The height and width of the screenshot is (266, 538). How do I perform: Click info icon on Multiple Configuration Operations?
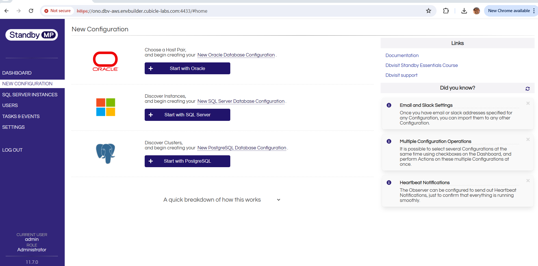(389, 141)
